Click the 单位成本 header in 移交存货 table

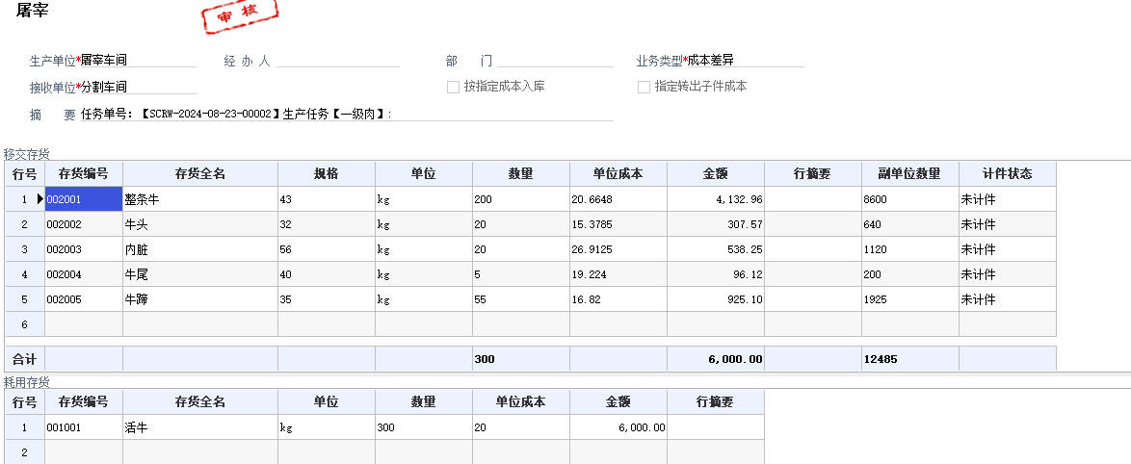point(618,173)
